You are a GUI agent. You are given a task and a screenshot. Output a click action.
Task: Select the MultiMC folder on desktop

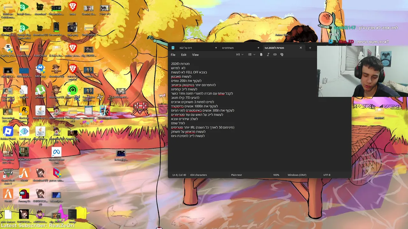[x=379, y=113]
